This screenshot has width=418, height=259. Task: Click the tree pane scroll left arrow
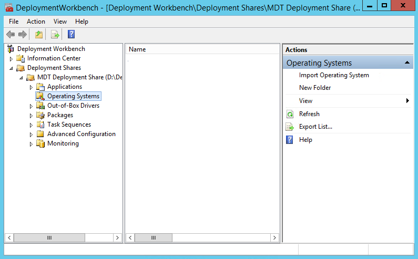[9, 237]
